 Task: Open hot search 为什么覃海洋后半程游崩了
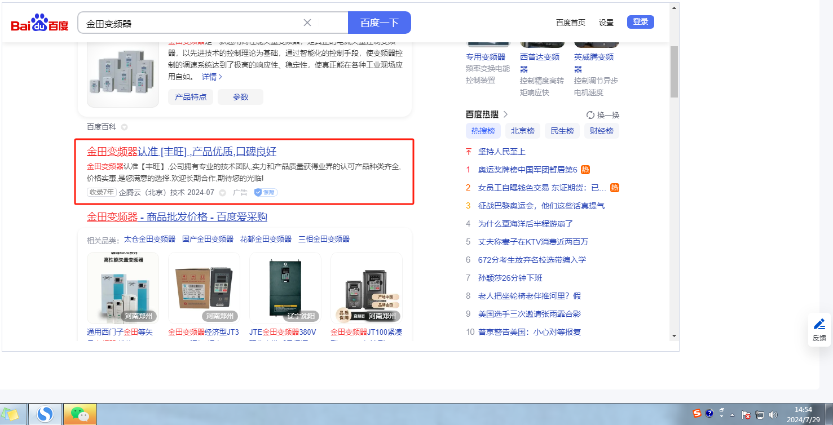526,224
